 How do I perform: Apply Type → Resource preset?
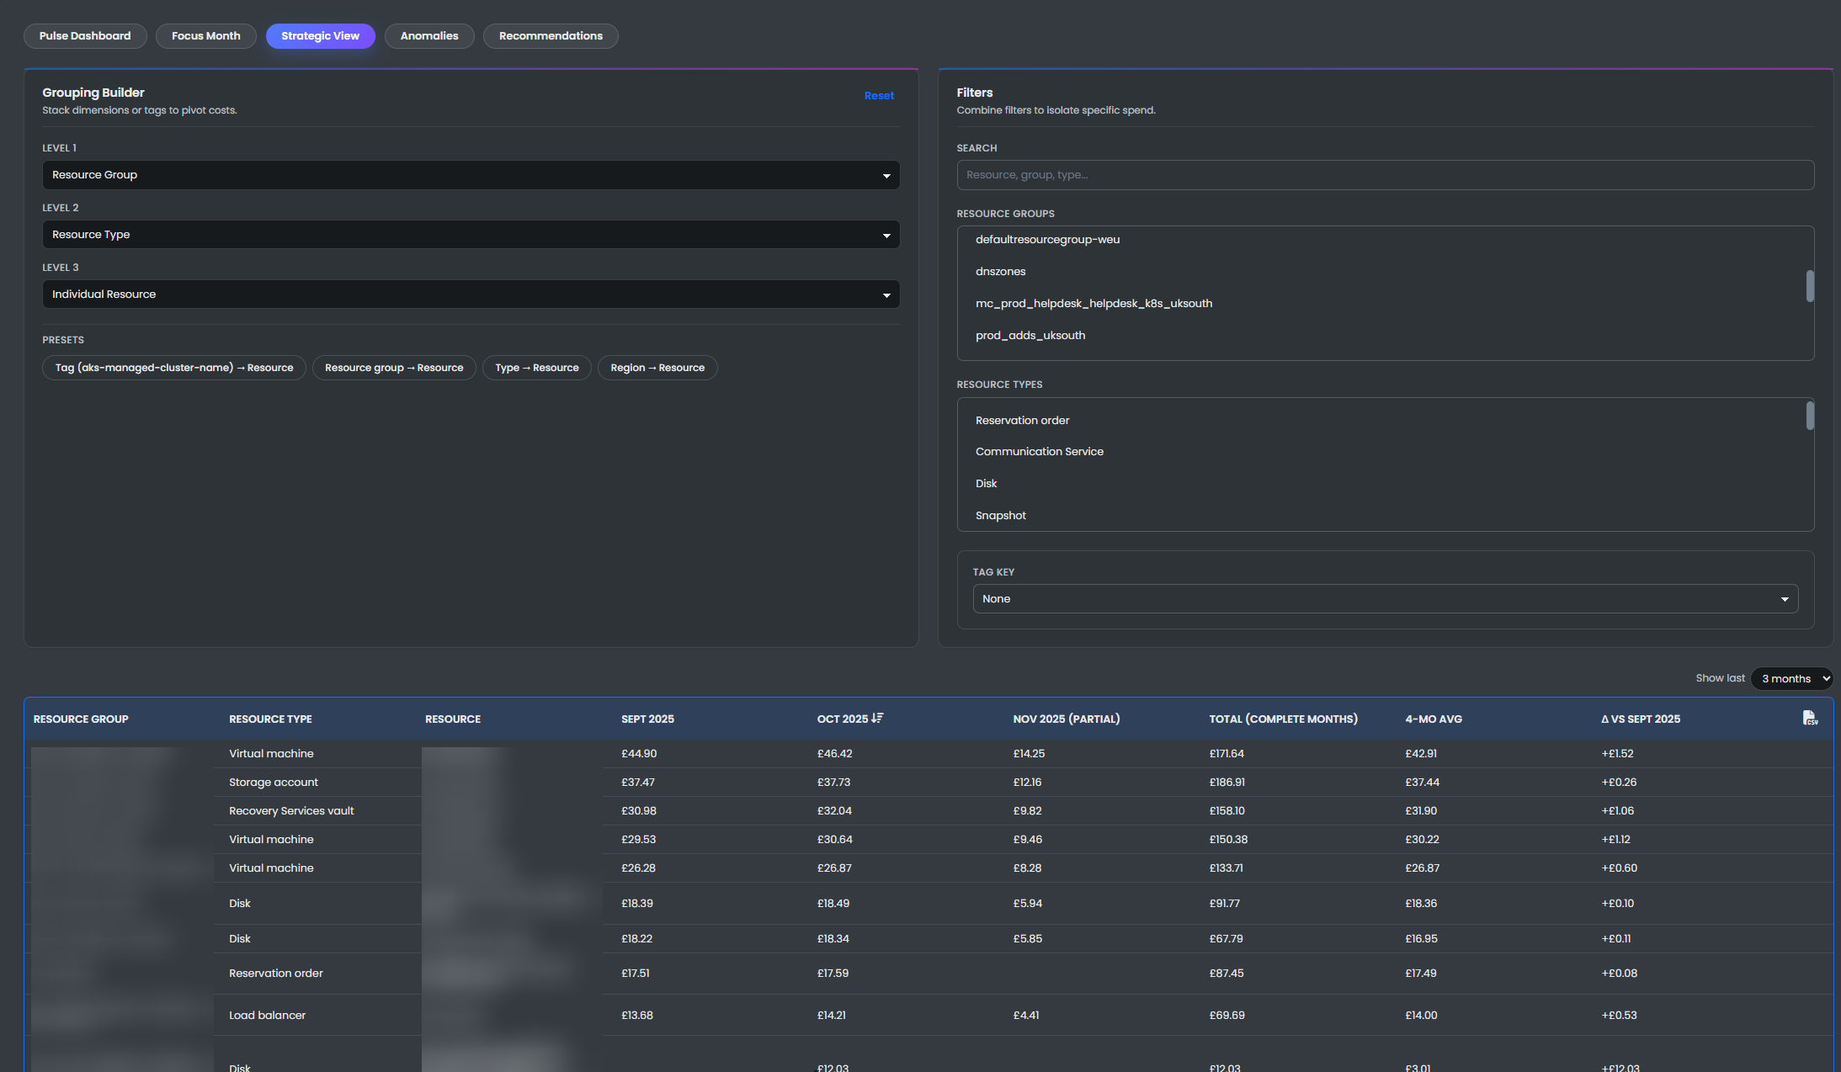(x=537, y=368)
